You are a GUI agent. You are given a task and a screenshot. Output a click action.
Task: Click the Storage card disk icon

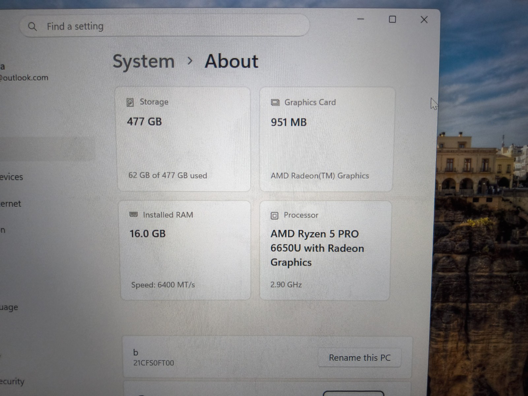point(130,102)
